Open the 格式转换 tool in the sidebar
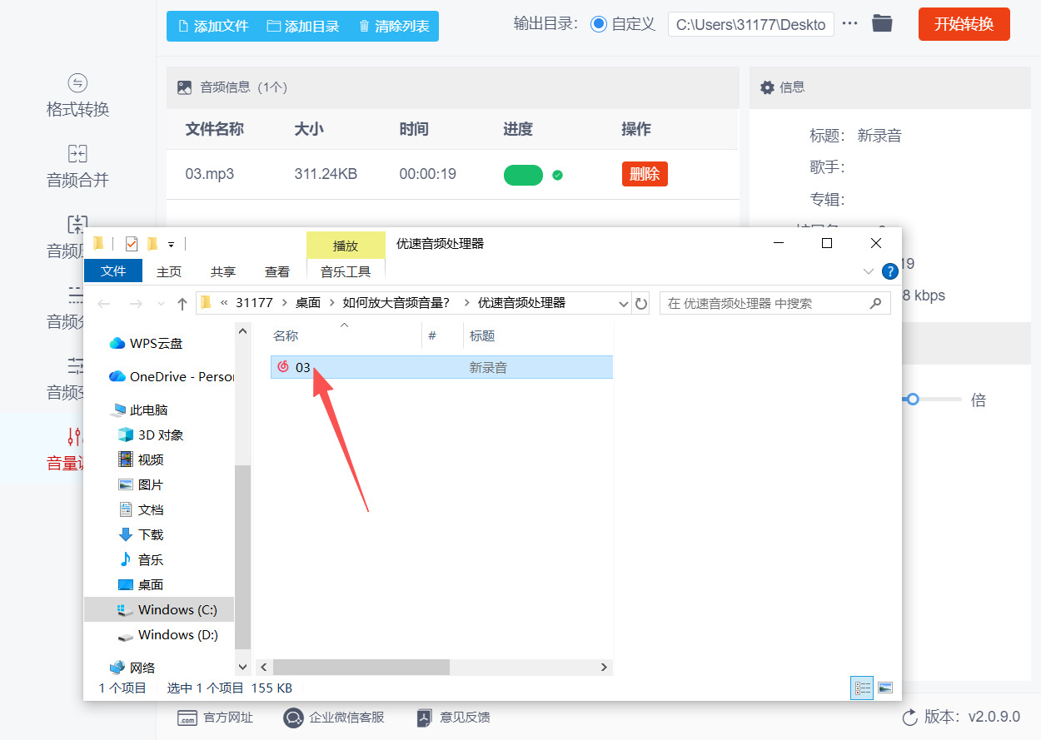This screenshot has width=1041, height=740. coord(77,94)
